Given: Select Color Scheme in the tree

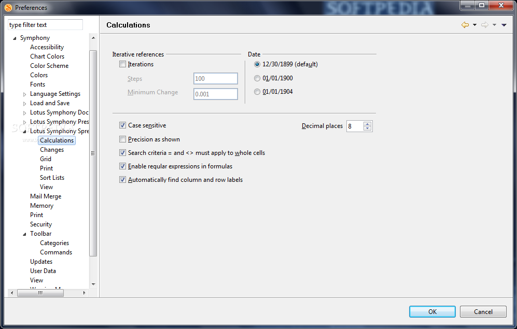Looking at the screenshot, I should 49,65.
